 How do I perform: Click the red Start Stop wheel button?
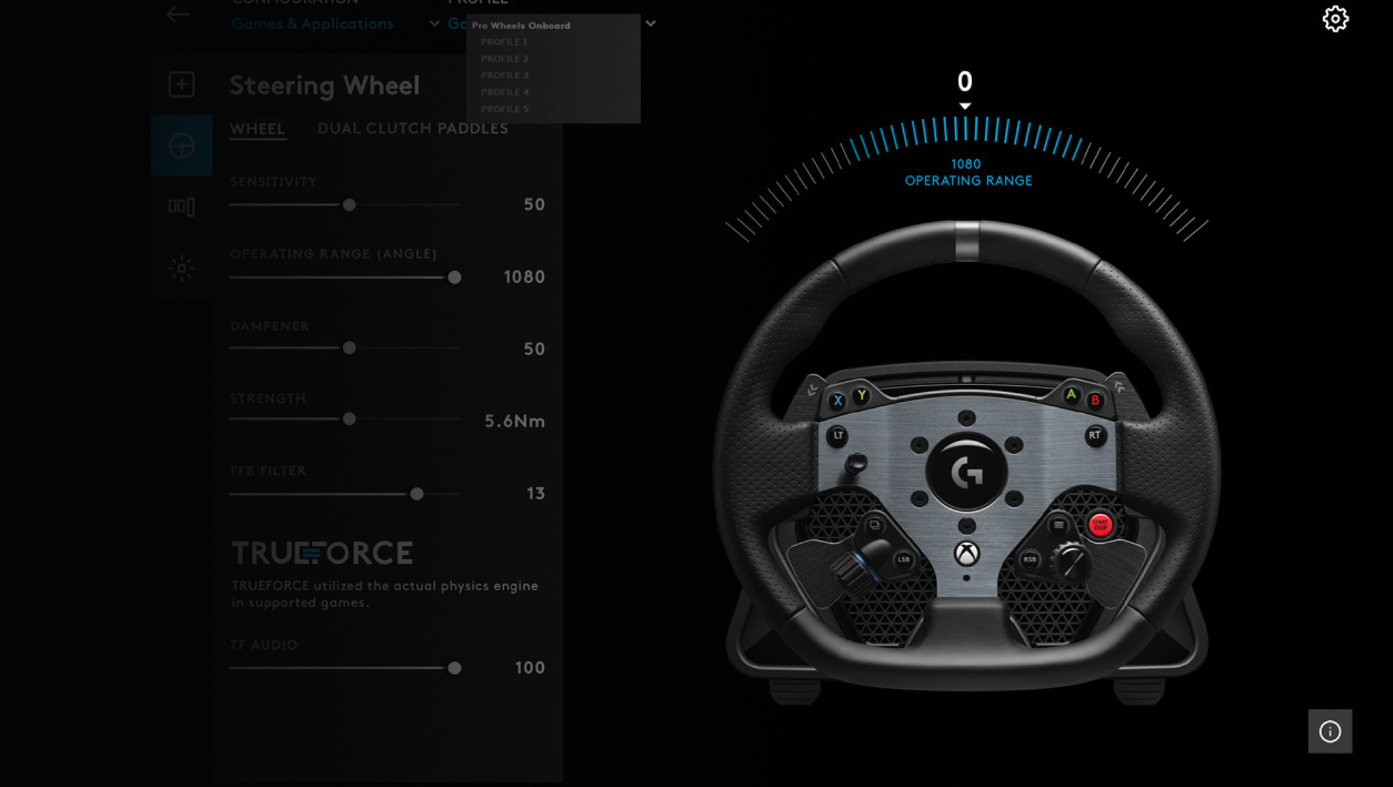pos(1099,526)
